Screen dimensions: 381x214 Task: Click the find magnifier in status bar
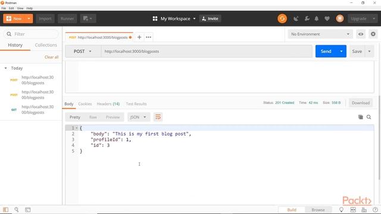[x=17, y=210]
